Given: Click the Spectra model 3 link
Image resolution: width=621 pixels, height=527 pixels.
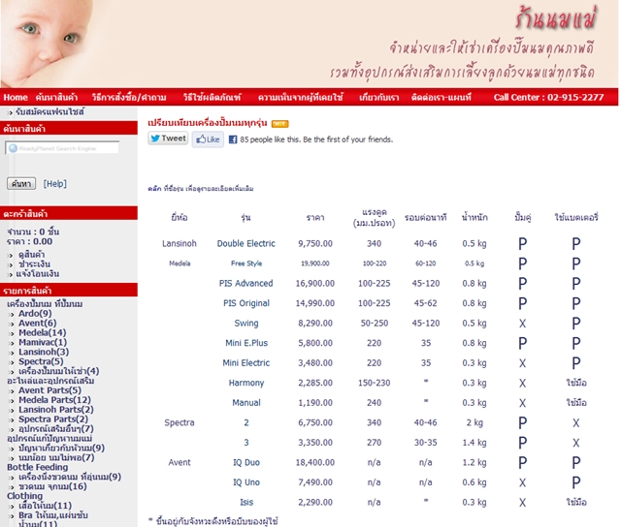Looking at the screenshot, I should pos(246,443).
